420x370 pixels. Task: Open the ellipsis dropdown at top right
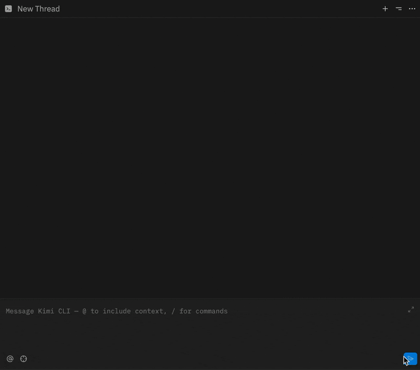[x=412, y=9]
